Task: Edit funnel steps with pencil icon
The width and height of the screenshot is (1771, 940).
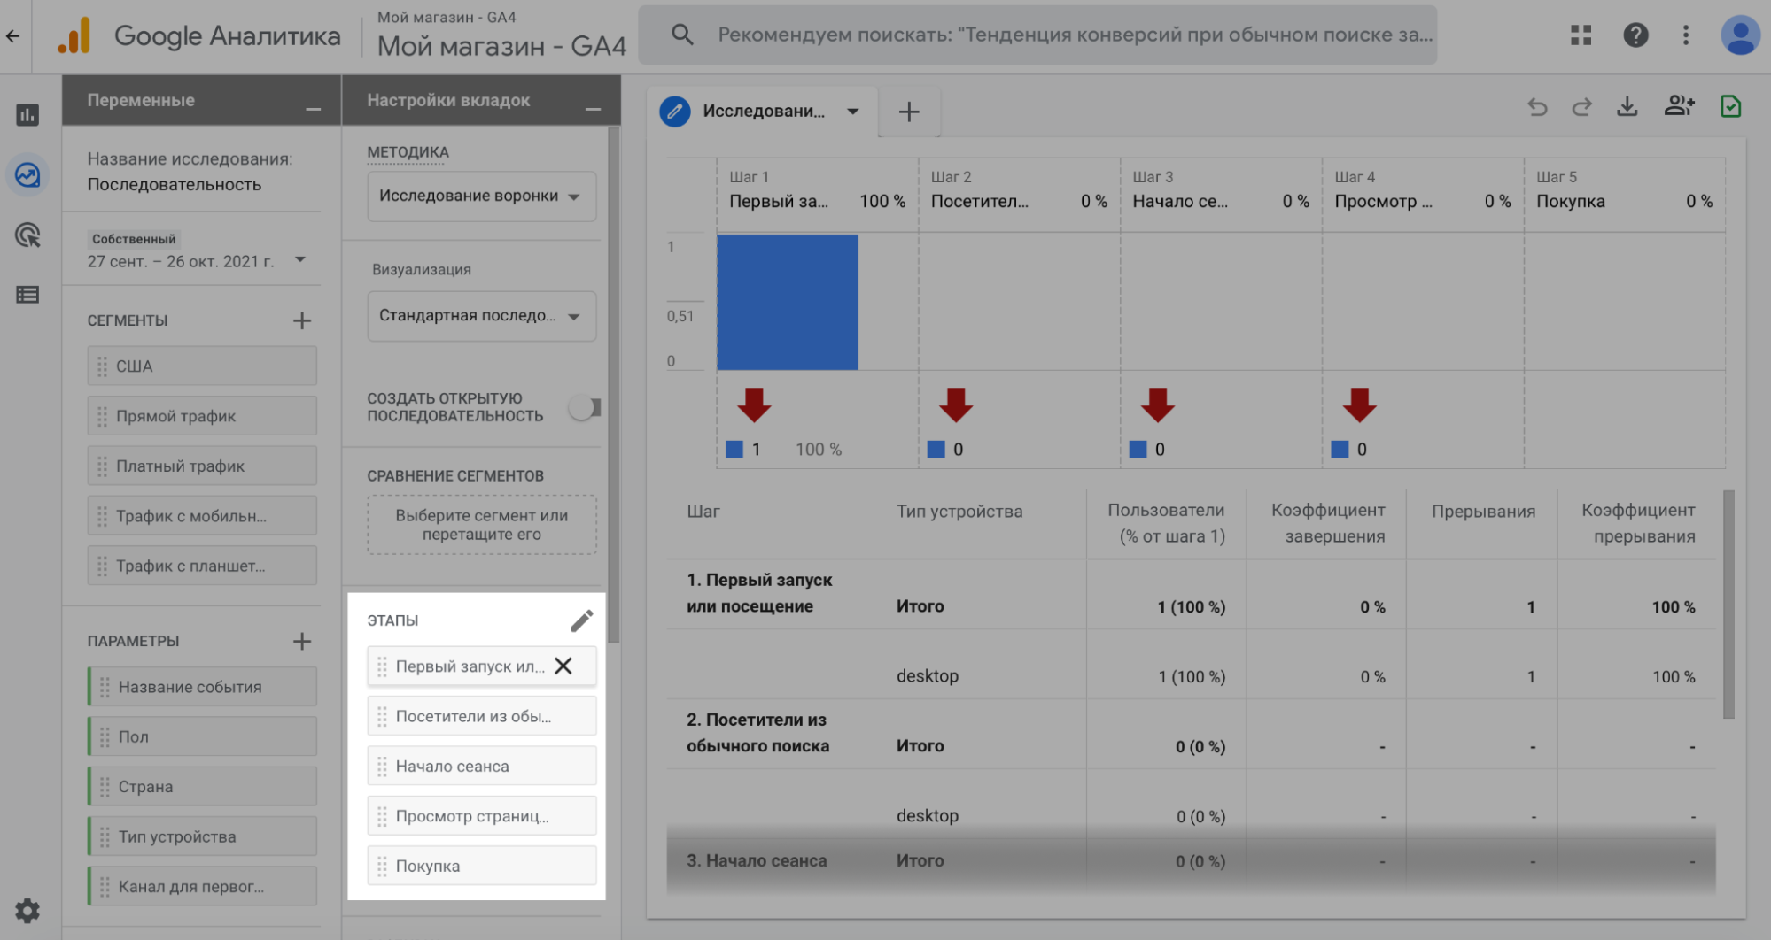Action: coord(581,620)
